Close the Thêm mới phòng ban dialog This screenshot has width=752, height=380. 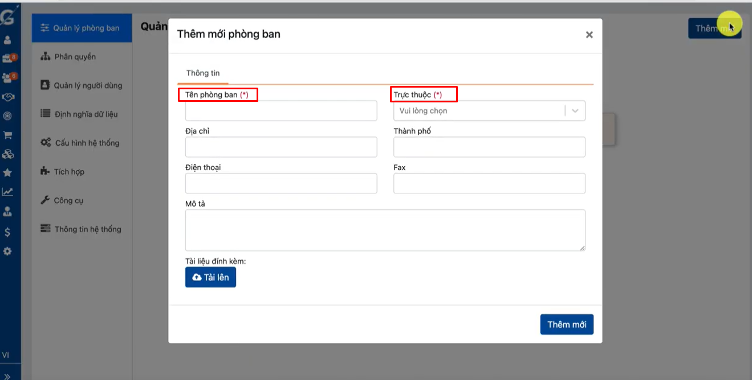[x=589, y=35]
